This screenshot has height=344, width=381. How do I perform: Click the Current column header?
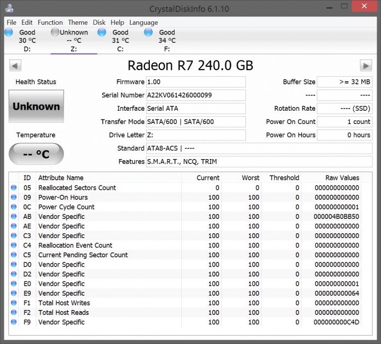tap(201, 178)
